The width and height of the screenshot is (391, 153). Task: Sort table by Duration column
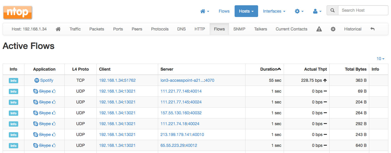coord(270,69)
